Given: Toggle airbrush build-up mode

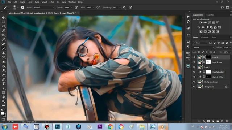Looking at the screenshot, I should click(x=98, y=8).
